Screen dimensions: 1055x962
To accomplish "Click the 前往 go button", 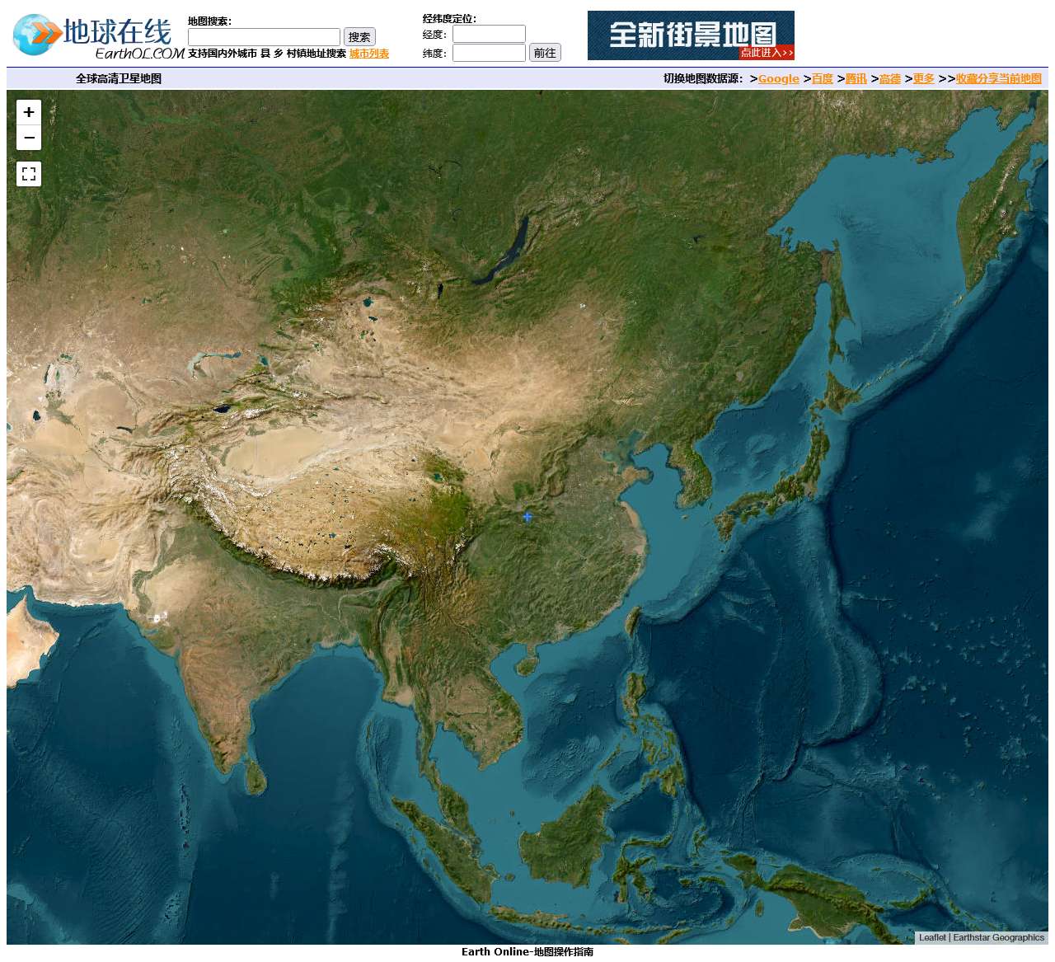I will point(545,53).
